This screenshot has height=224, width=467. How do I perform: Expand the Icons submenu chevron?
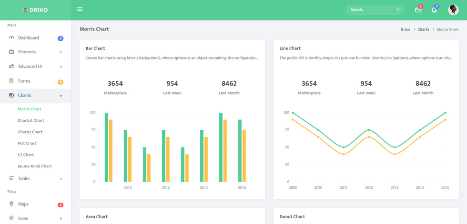[x=61, y=219]
